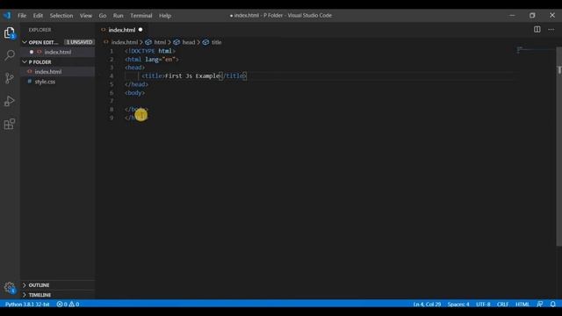Open the Explorer view in activity bar

click(10, 32)
